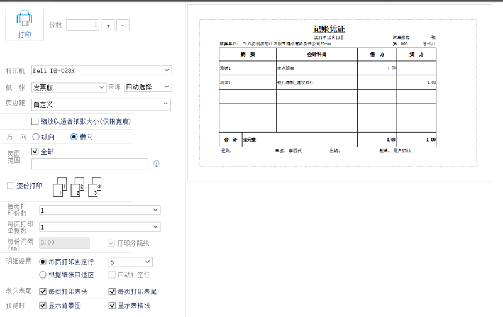Click the printer icon 打印 button
503x317 pixels.
point(25,25)
